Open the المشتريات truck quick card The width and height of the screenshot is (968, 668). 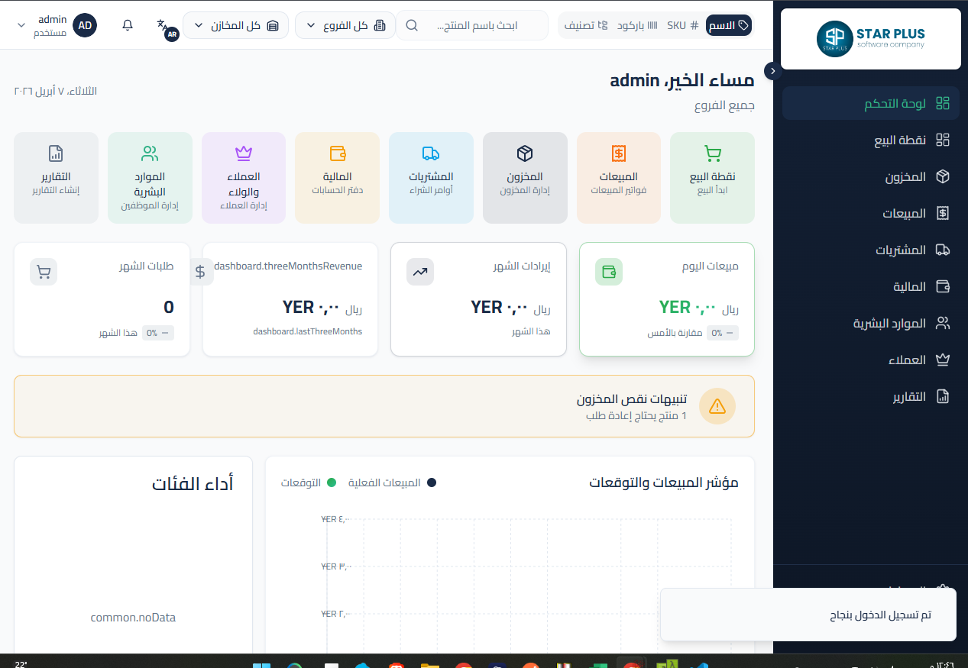point(431,177)
